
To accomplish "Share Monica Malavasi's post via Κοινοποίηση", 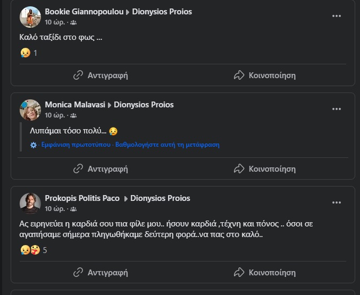I will [x=264, y=168].
